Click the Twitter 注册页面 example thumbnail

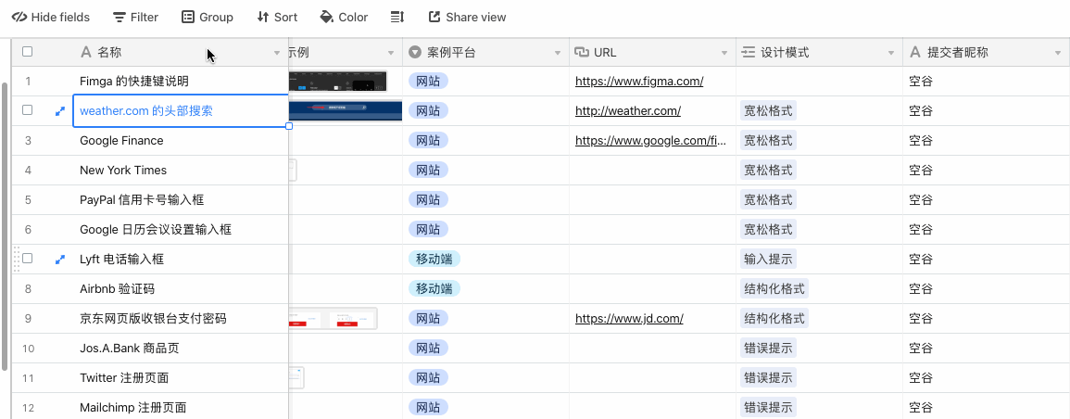(296, 378)
